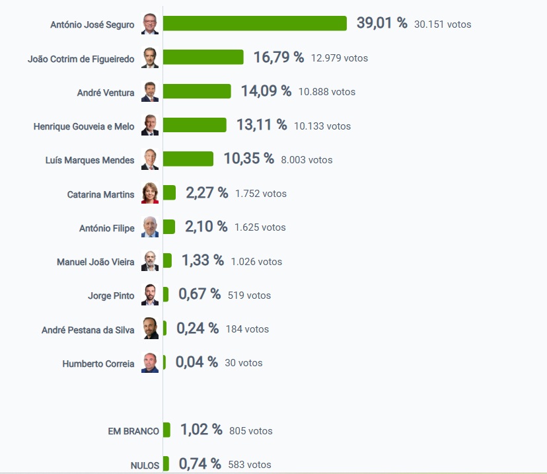This screenshot has width=547, height=474.
Task: Click the NULOS label
Action: point(145,465)
